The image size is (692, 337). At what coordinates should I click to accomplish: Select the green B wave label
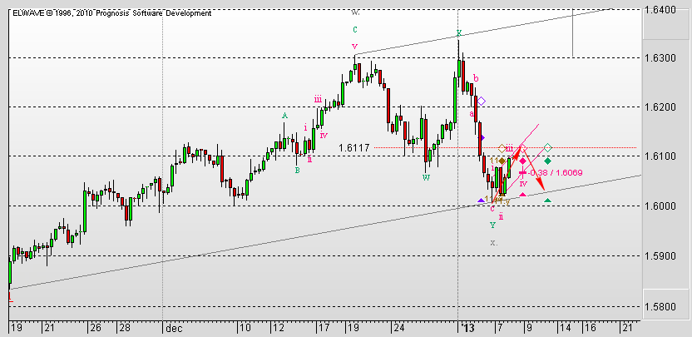click(297, 171)
